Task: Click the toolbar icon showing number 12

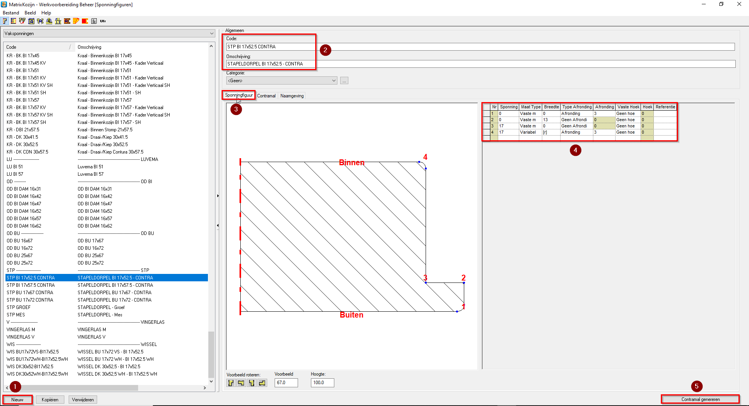Action: click(x=58, y=21)
